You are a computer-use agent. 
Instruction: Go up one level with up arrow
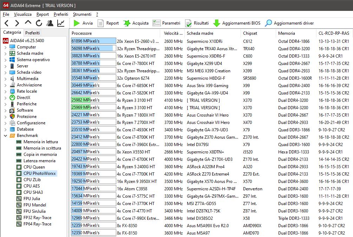click(x=28, y=22)
